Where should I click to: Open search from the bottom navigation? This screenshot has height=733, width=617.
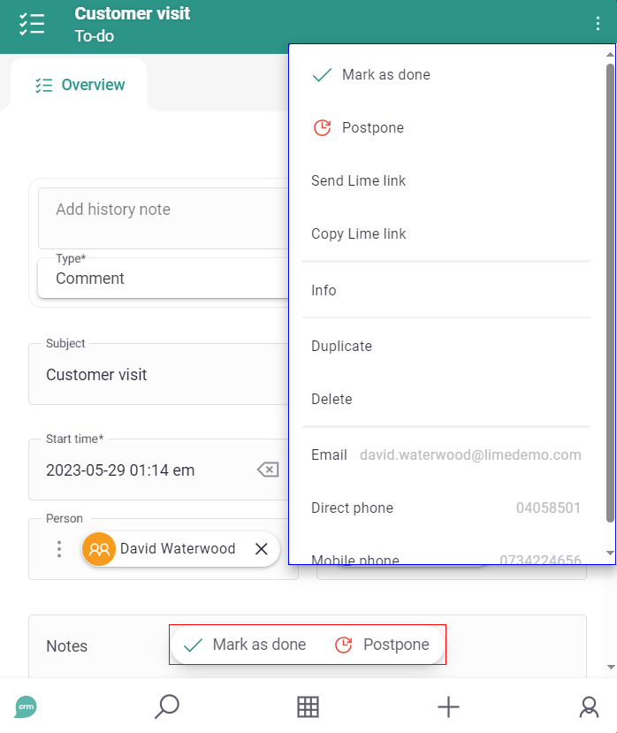[166, 706]
